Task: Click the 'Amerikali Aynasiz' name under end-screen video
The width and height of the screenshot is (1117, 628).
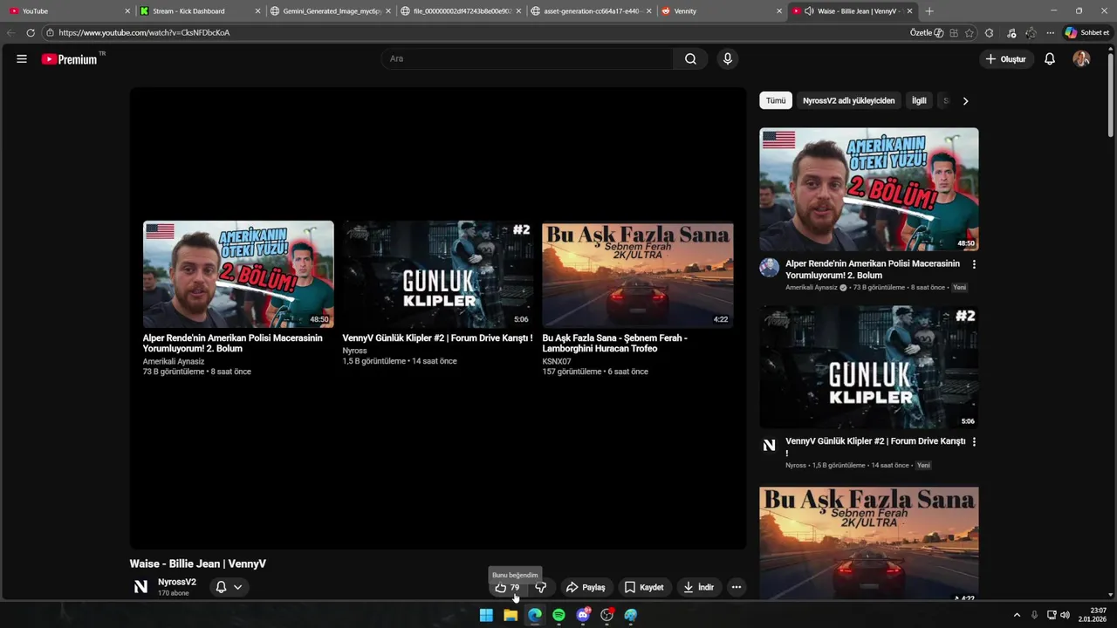Action: coord(174,361)
